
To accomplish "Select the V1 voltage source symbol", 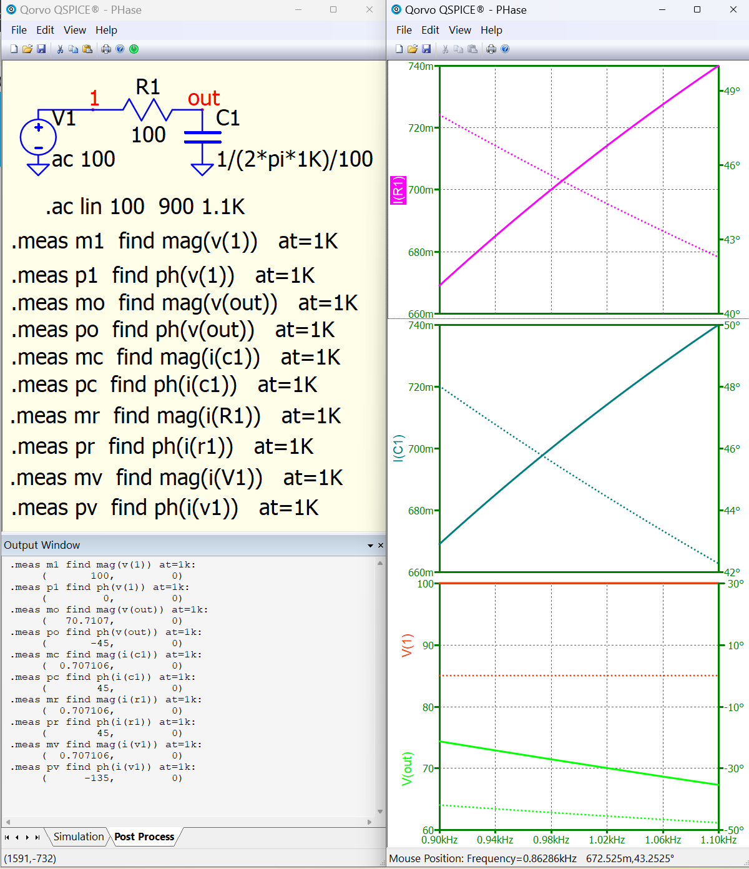I will click(38, 137).
